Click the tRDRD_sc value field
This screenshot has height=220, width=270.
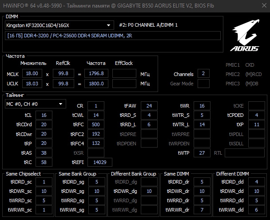click(x=44, y=182)
